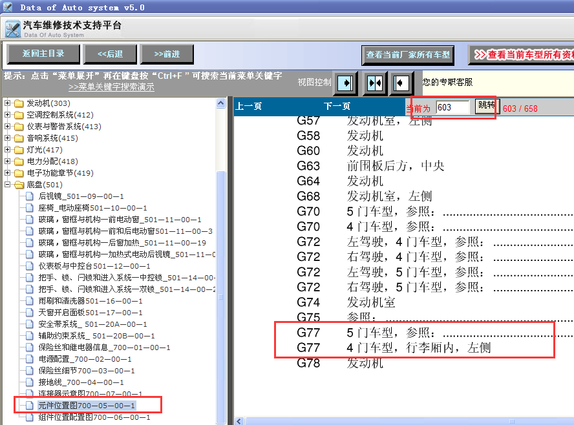Expand the 电力分配(418) tree node
Screen dimensions: 574x425
pos(7,161)
